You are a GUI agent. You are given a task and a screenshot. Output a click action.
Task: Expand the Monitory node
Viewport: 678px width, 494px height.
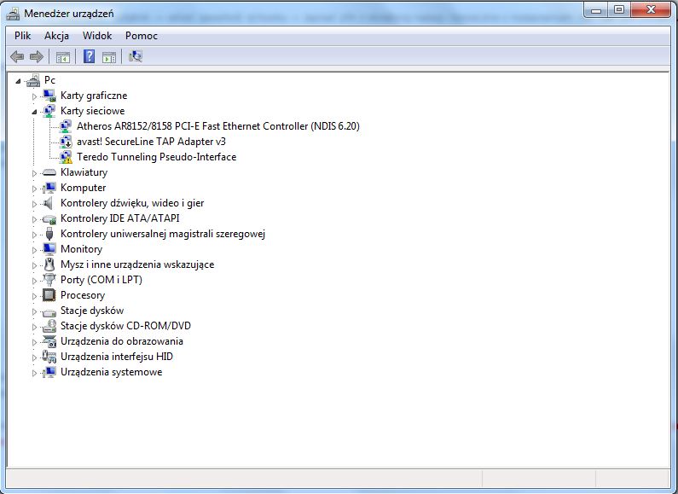pos(34,250)
